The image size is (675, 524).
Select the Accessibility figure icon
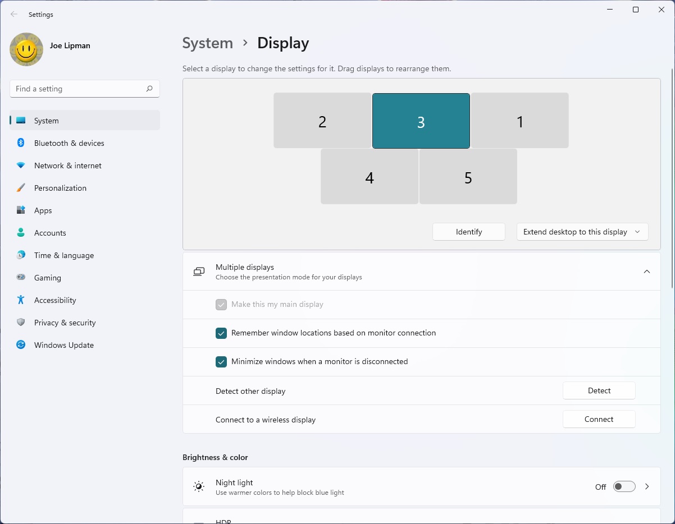pos(21,300)
